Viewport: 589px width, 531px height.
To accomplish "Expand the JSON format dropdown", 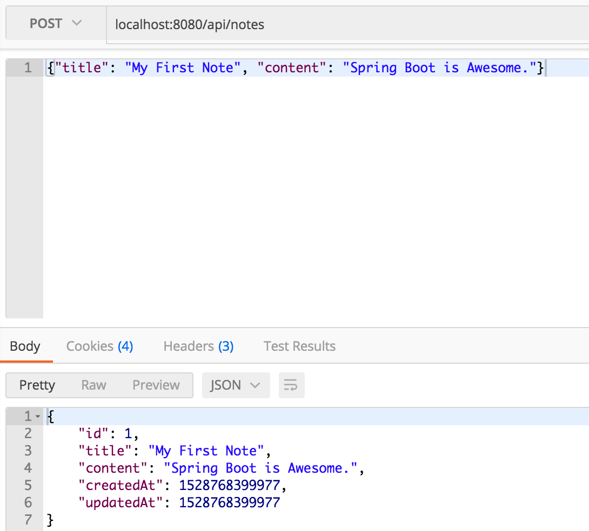I will pos(236,385).
